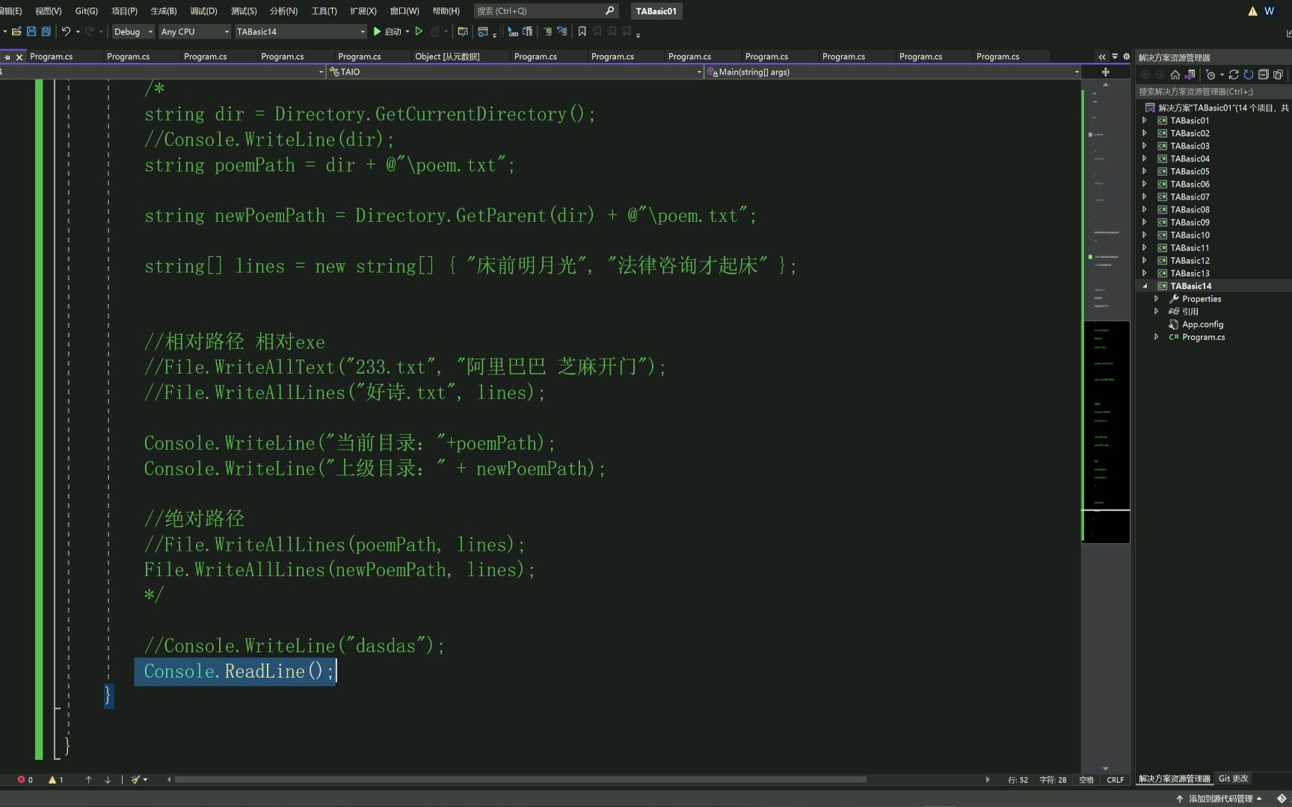The height and width of the screenshot is (807, 1292).
Task: Expand the TABasic01 project node
Action: point(1144,120)
